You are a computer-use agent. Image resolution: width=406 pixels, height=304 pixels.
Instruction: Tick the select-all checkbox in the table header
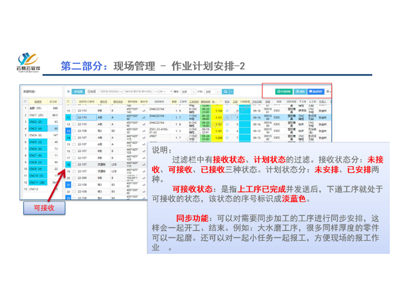tap(74, 101)
